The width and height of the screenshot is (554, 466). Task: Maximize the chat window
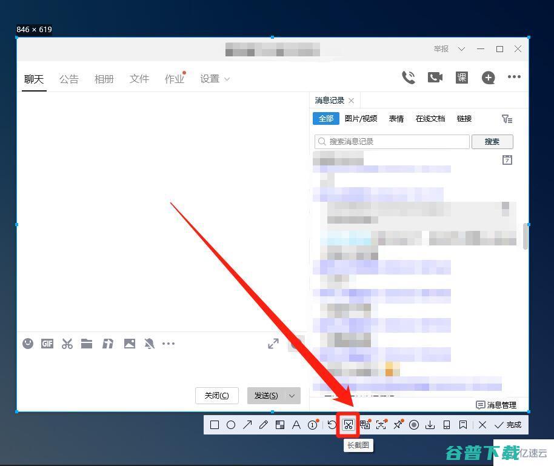499,48
